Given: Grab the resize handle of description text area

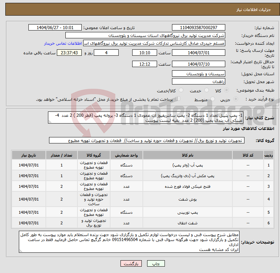Looking at the screenshot, I should pyautogui.click(x=50, y=122).
